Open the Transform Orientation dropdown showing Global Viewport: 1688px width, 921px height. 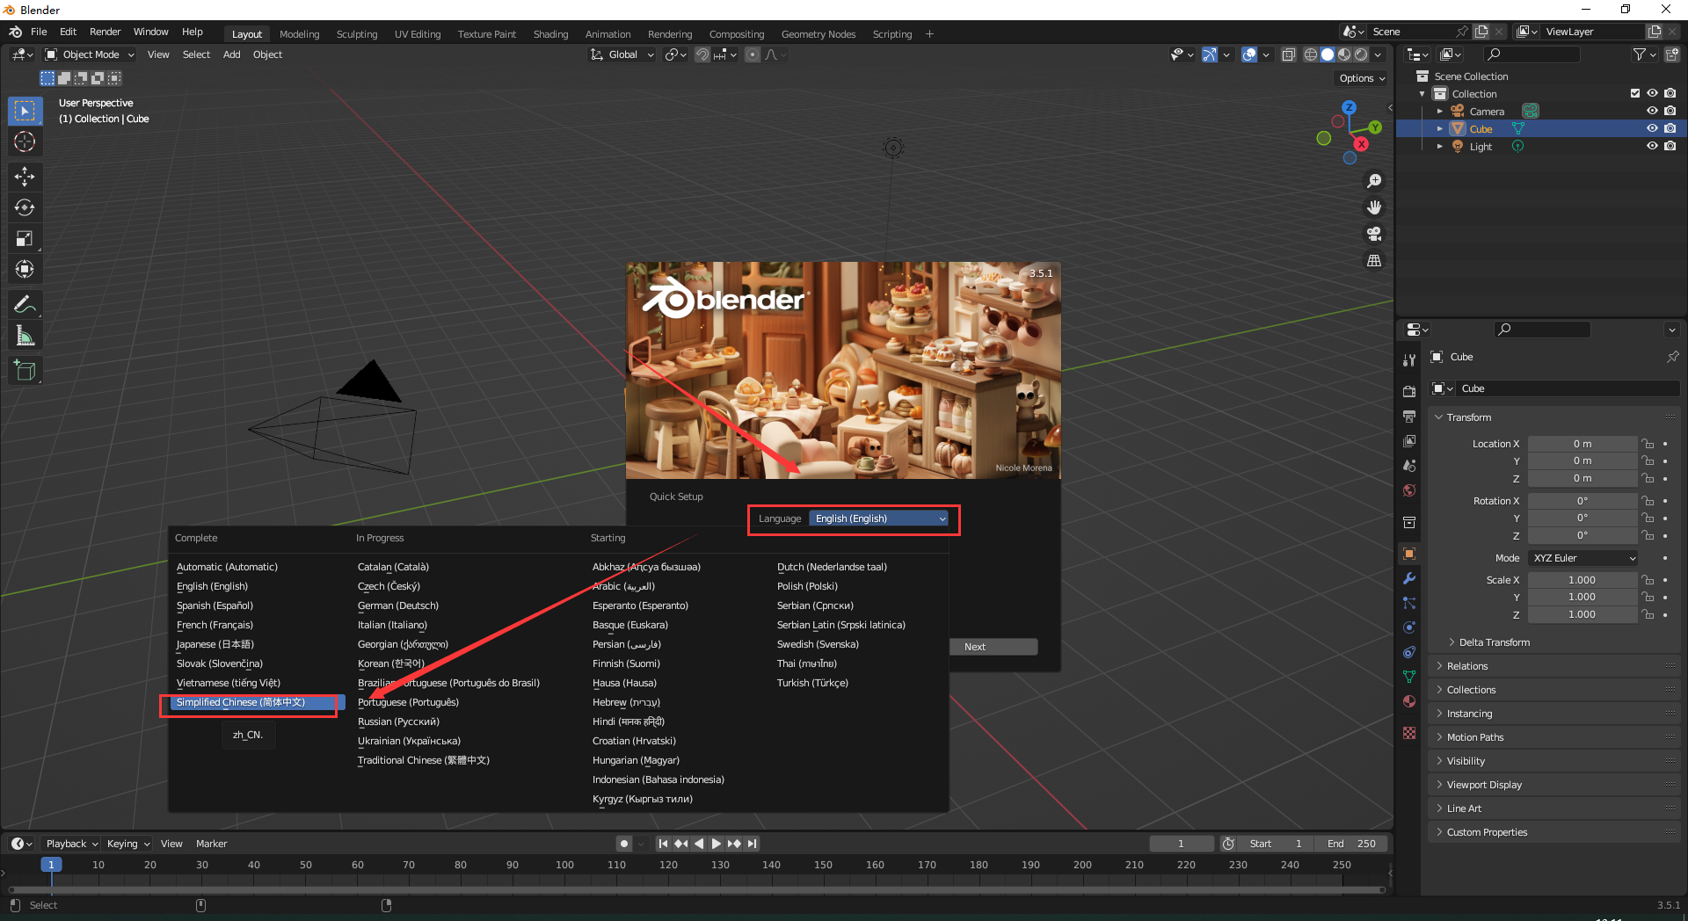[x=622, y=54]
